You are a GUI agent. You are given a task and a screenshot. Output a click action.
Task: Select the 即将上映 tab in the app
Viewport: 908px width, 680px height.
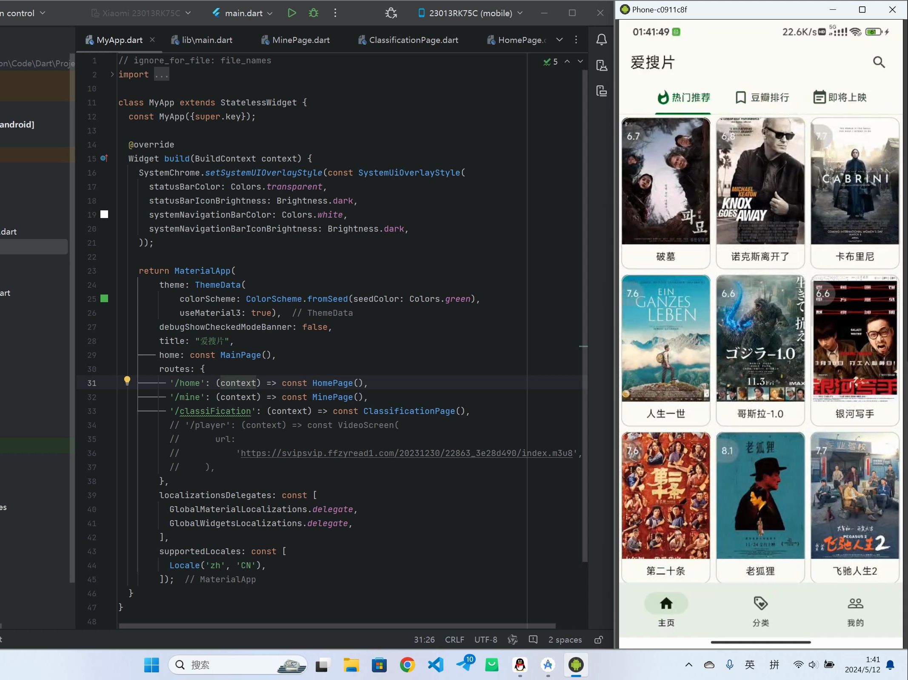(840, 97)
